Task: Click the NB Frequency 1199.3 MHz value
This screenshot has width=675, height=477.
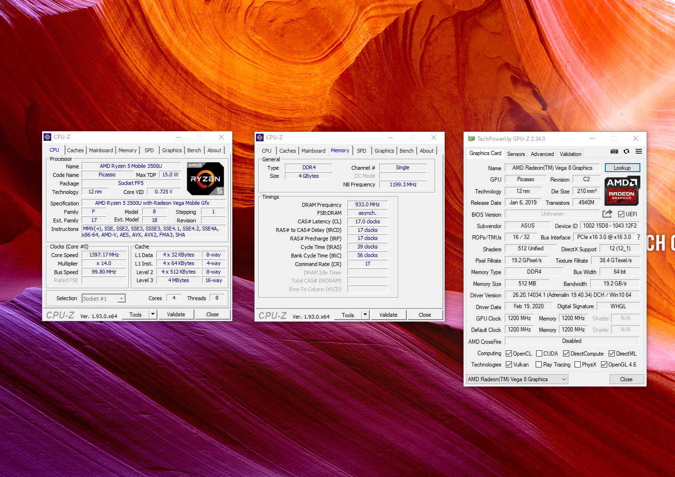Action: pyautogui.click(x=403, y=184)
